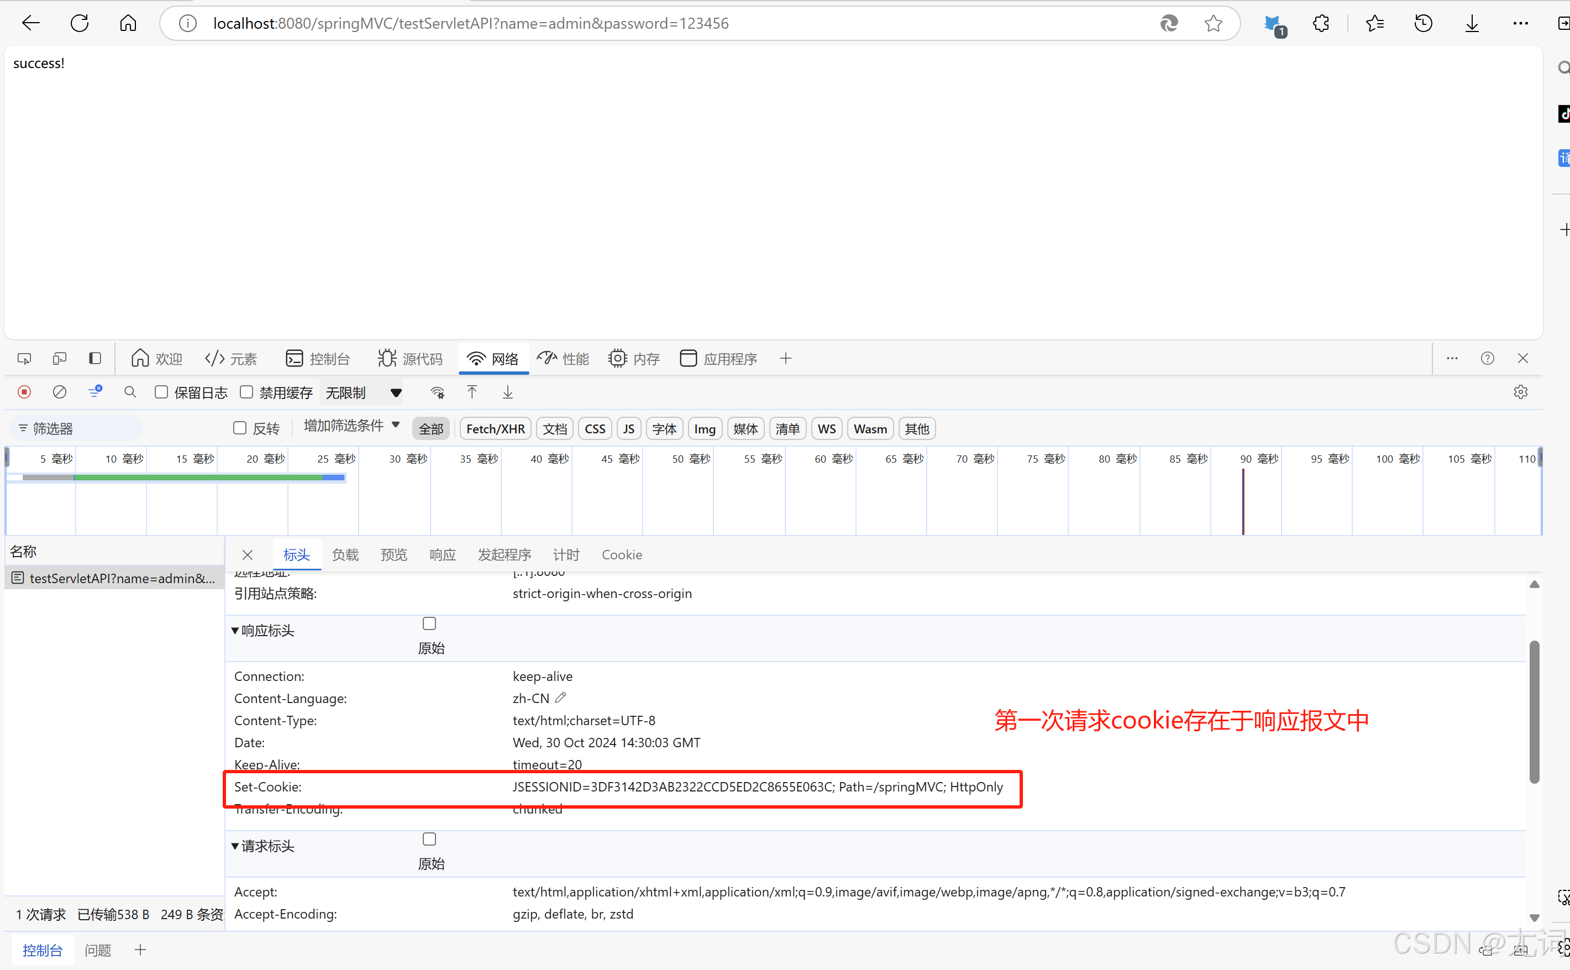Filter requests by 文档
The image size is (1570, 970).
[x=555, y=428]
